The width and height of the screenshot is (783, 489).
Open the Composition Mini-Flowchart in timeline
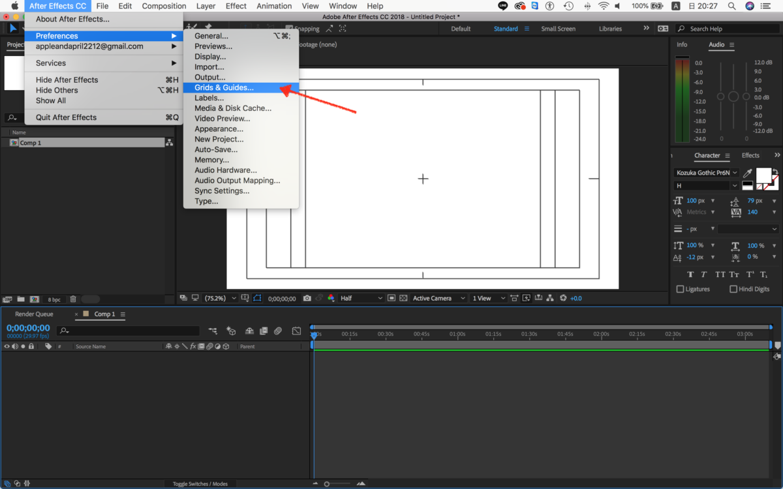(x=213, y=331)
